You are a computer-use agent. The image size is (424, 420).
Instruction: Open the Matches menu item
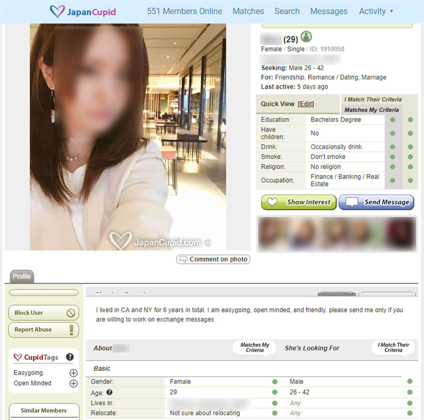click(248, 11)
